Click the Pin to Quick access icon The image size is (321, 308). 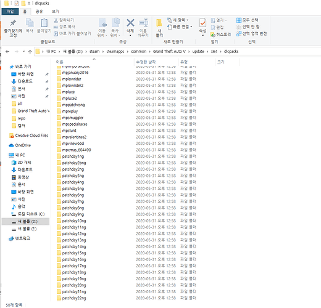pos(13,23)
